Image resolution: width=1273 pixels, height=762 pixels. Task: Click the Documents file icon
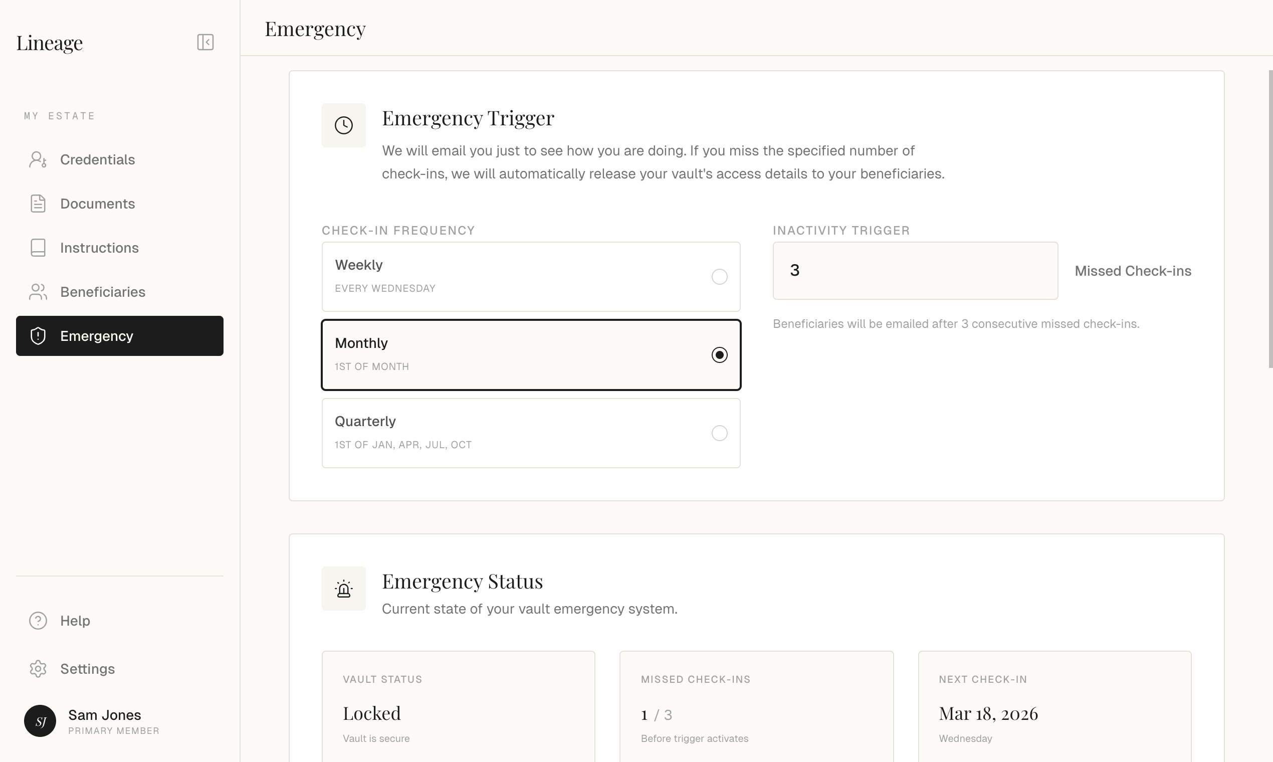click(x=38, y=204)
